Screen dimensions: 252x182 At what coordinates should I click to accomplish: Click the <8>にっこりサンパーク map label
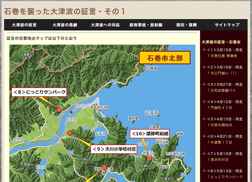tap(39, 92)
